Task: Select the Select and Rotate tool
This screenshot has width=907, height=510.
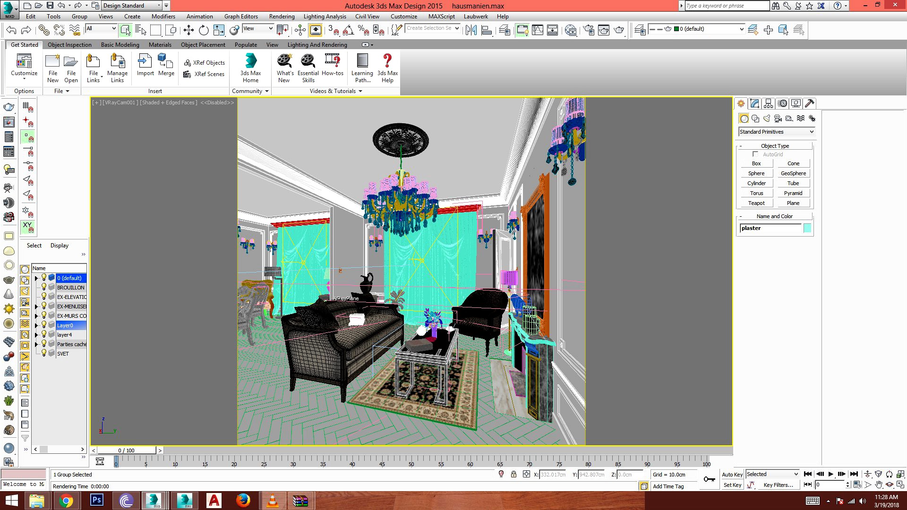Action: pos(204,30)
